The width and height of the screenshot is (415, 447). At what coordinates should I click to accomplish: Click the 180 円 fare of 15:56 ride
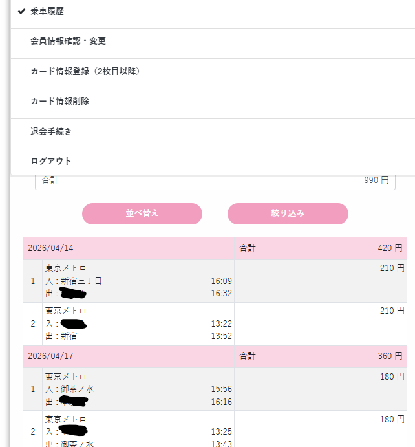pyautogui.click(x=392, y=376)
